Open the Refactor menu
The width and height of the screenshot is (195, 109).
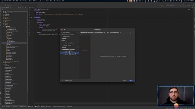(35, 1)
